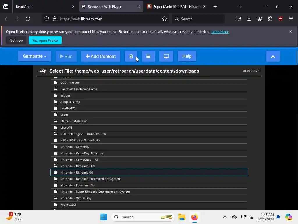Click folder icon beside Lutro
Screen dimensions: 298x224
[56, 115]
